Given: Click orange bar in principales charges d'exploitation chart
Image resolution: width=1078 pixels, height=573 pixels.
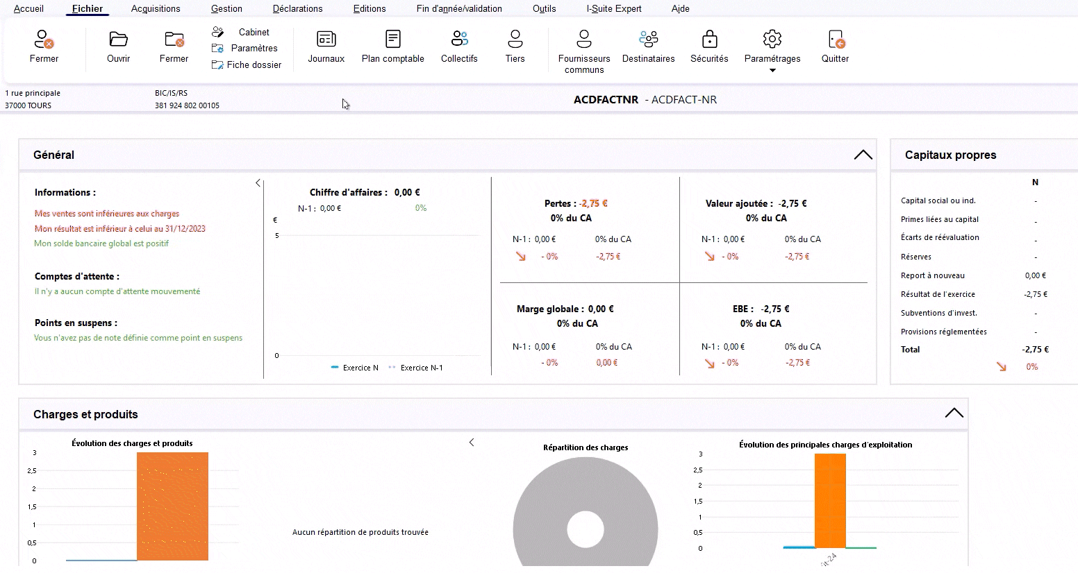Looking at the screenshot, I should (x=830, y=501).
